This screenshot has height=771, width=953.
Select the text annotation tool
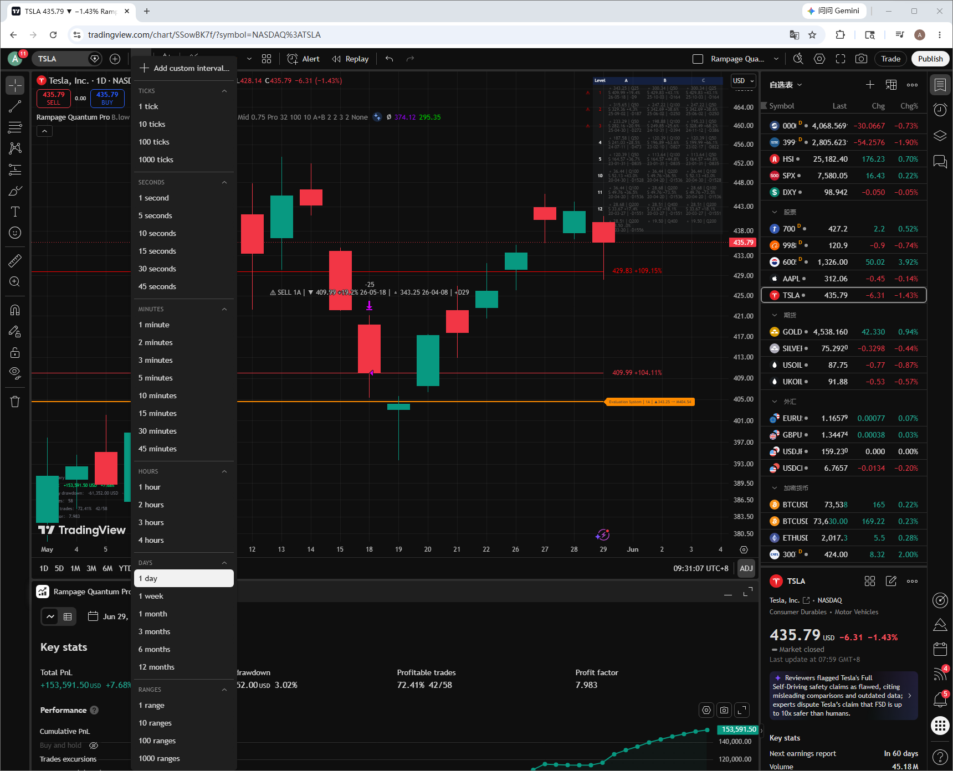coord(15,212)
